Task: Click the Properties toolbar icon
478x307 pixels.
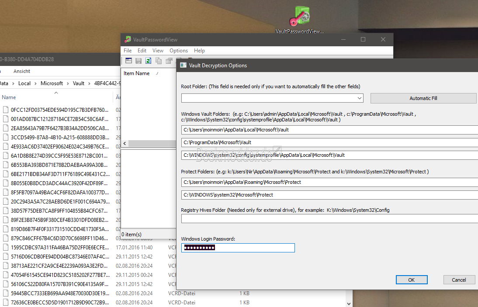Action: coord(169,61)
